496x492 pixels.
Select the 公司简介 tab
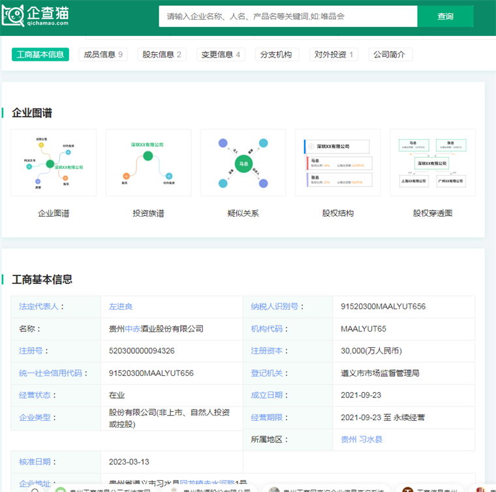point(390,54)
